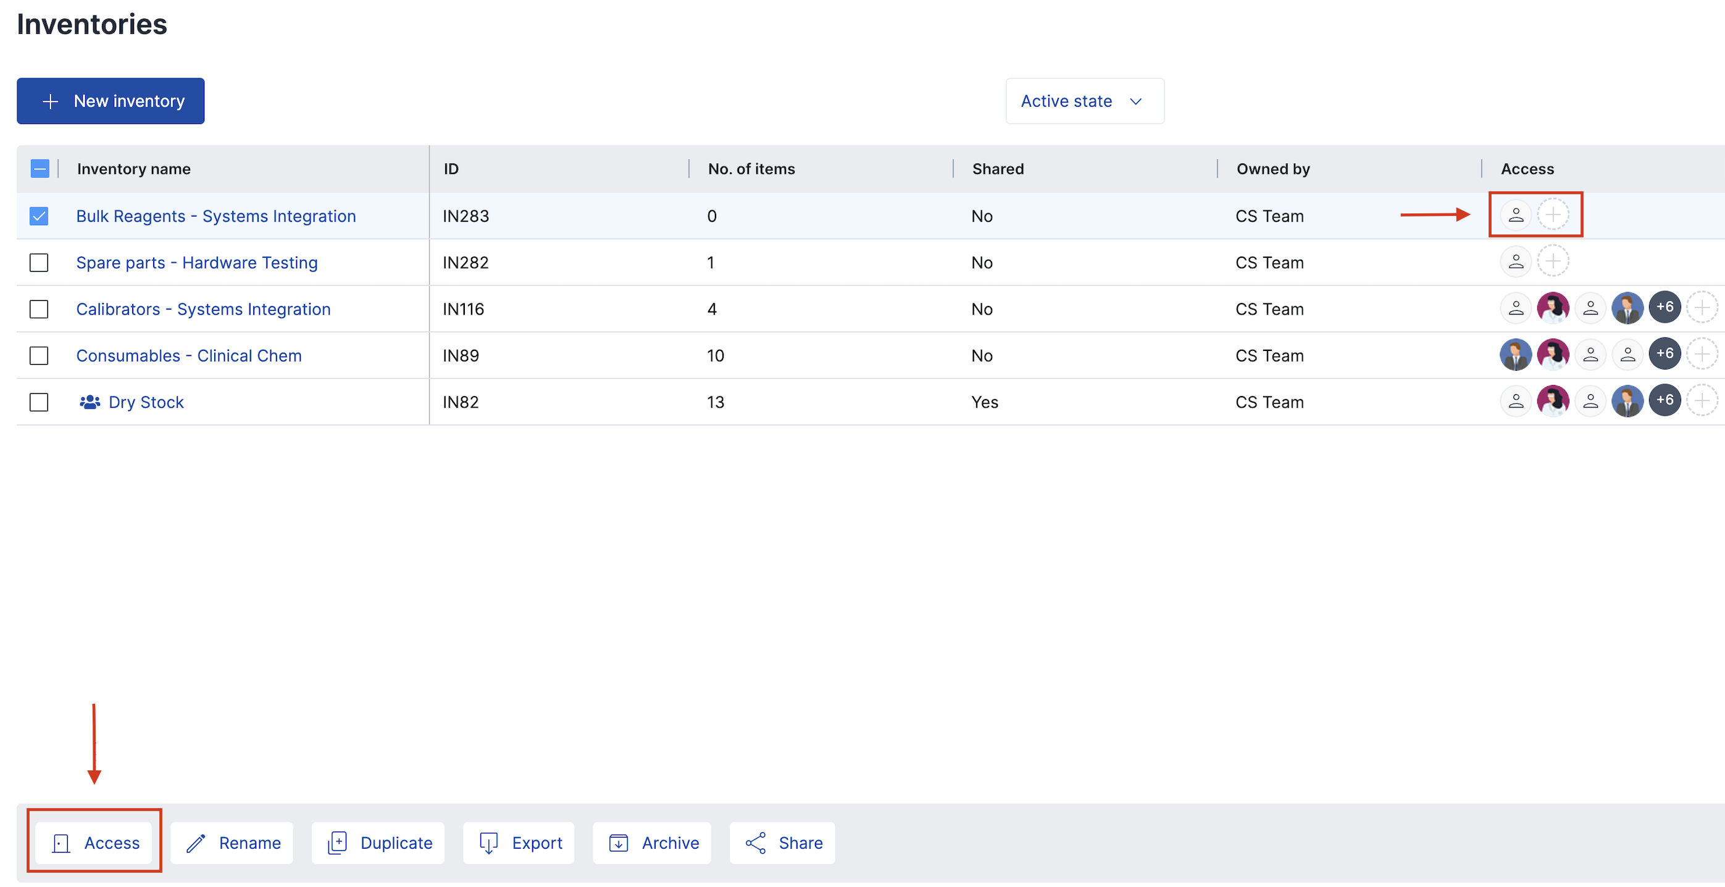Check the Spare parts - Hardware Testing checkbox

(40, 262)
